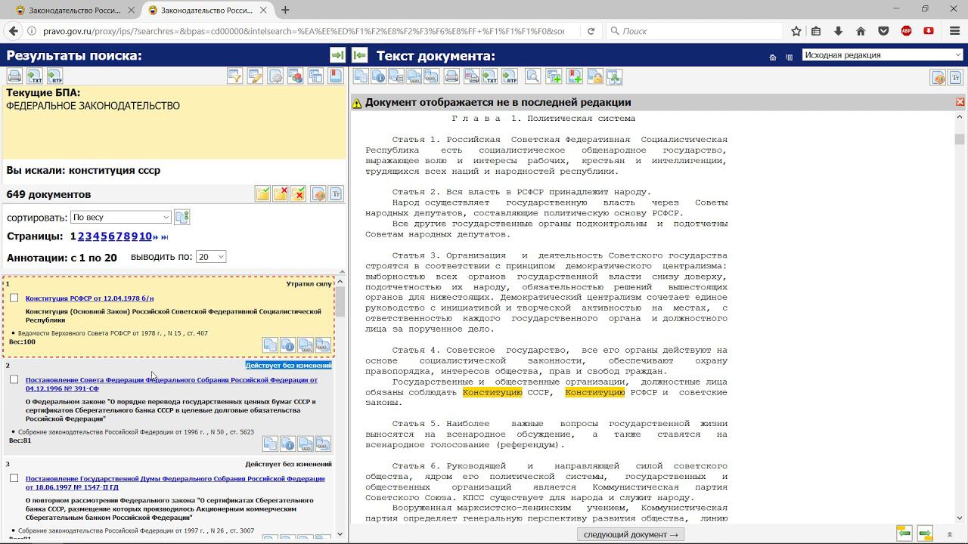Print the document text

451,76
